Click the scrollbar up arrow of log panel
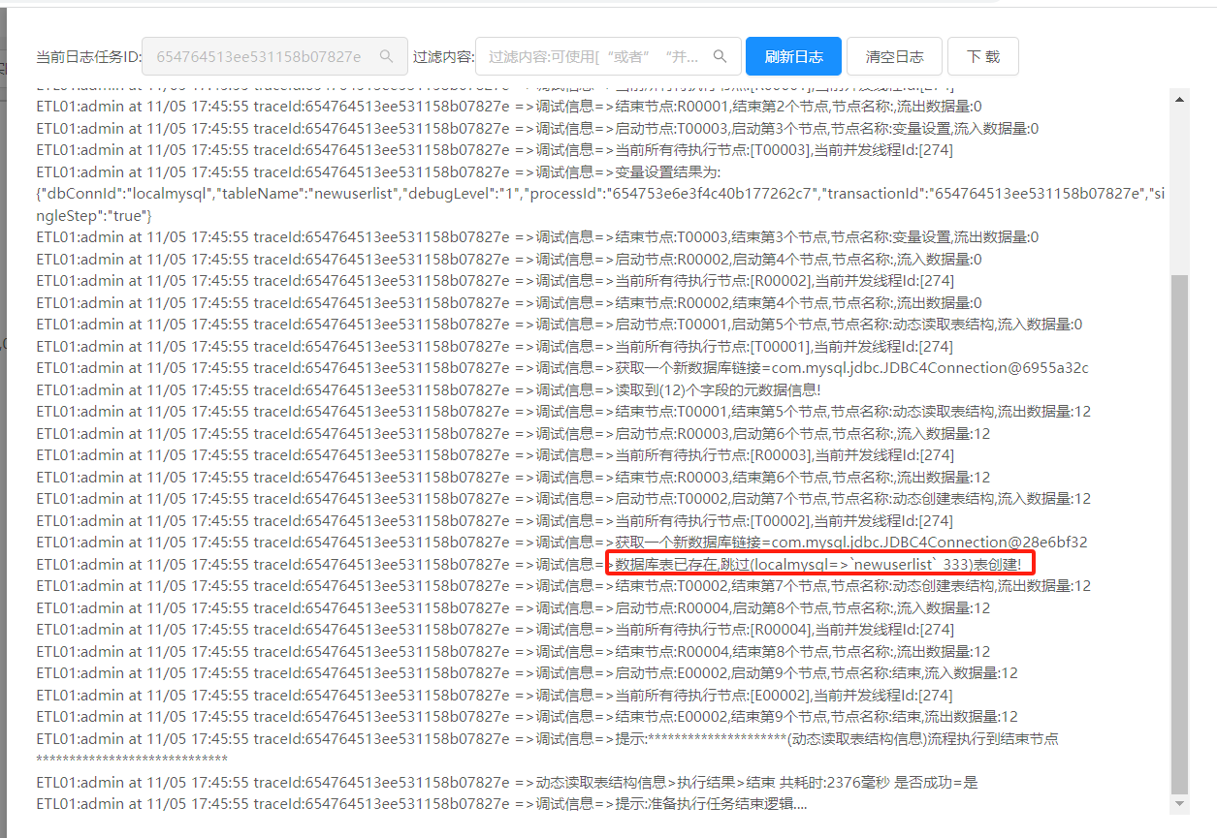Viewport: 1217px width, 838px height. pos(1179,99)
